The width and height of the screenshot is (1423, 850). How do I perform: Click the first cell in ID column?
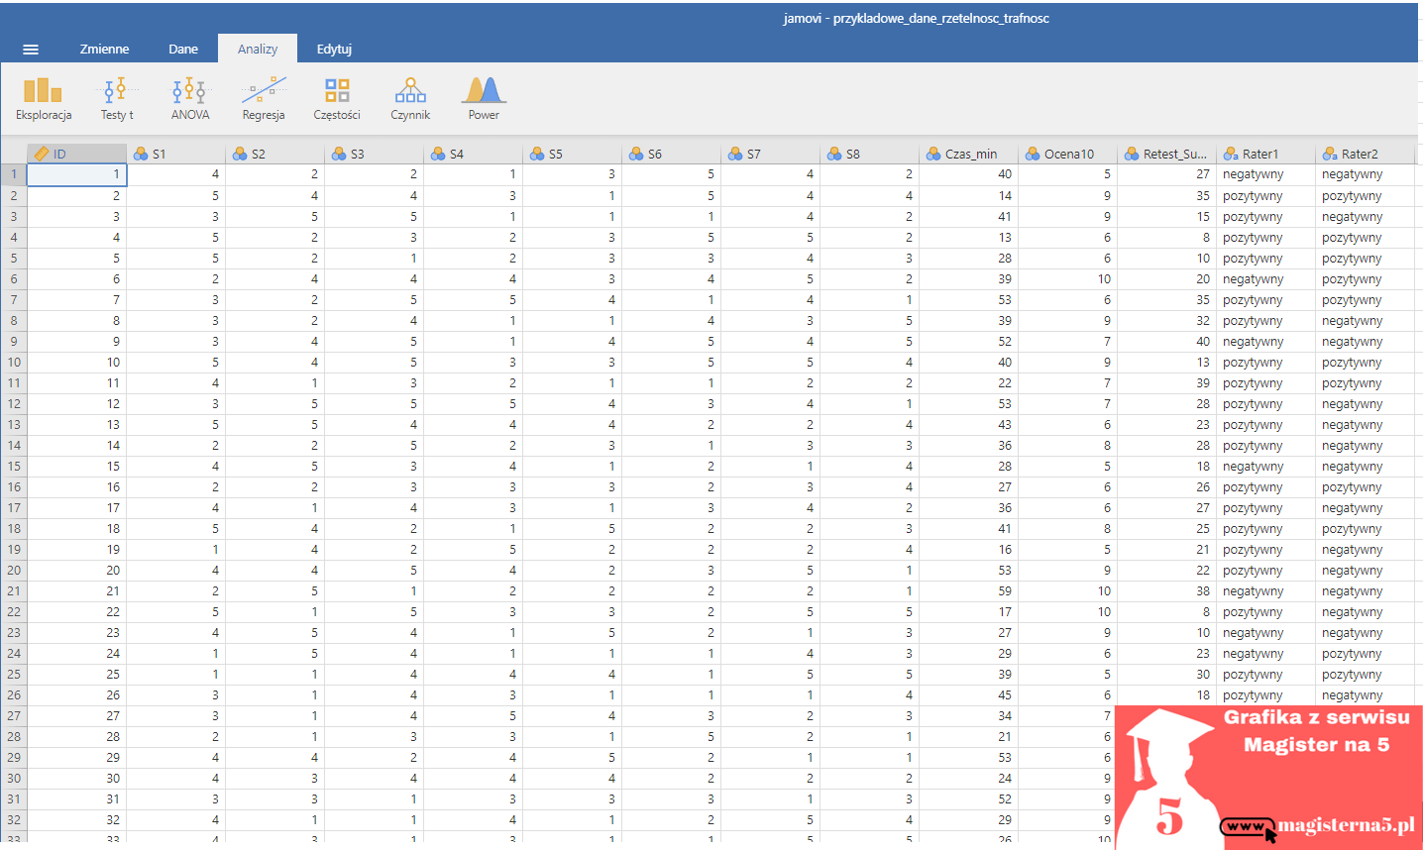pos(76,174)
